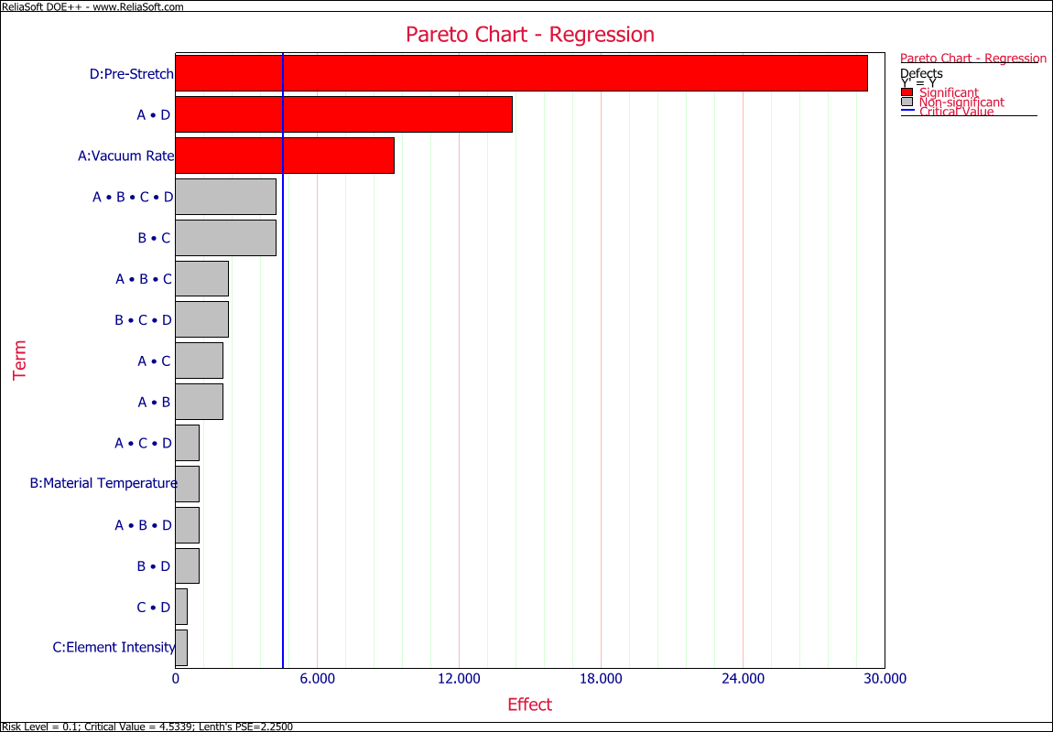Select the A • C gray bar
Viewport: 1053px width, 732px height.
(x=199, y=361)
